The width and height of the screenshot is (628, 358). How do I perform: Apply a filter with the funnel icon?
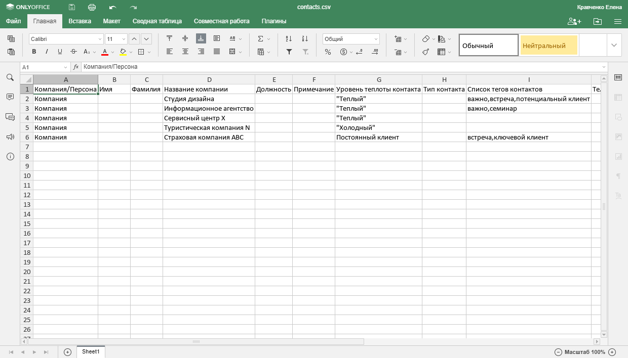coord(289,52)
